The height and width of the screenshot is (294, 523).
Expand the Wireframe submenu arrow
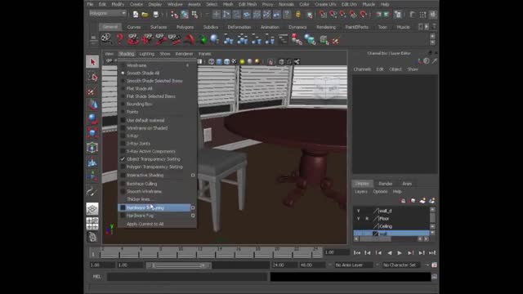[x=187, y=65]
